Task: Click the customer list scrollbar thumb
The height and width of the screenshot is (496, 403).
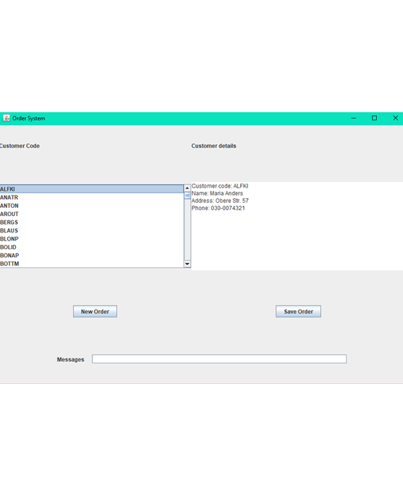Action: coord(187,195)
